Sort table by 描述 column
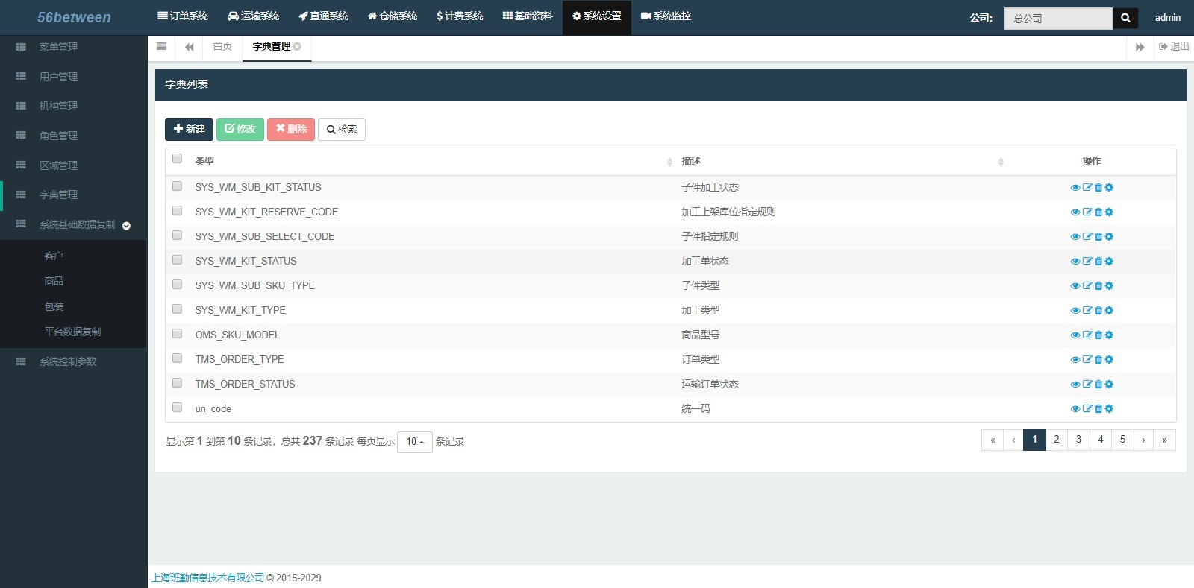 1001,162
